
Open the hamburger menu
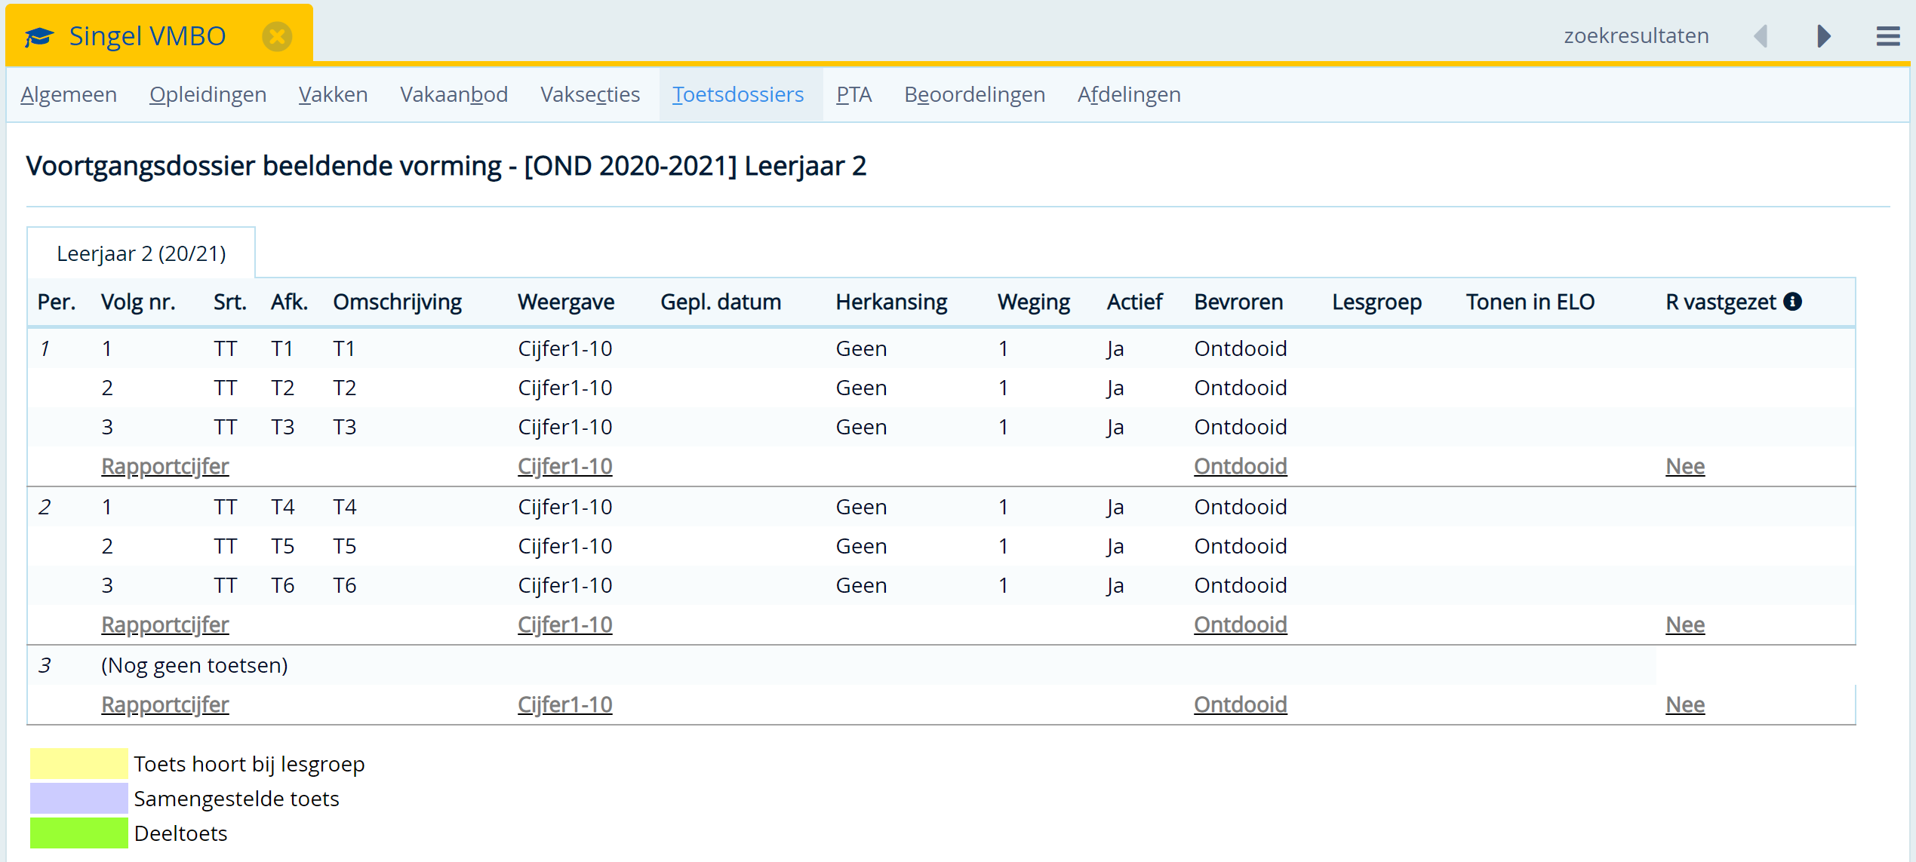click(x=1888, y=36)
